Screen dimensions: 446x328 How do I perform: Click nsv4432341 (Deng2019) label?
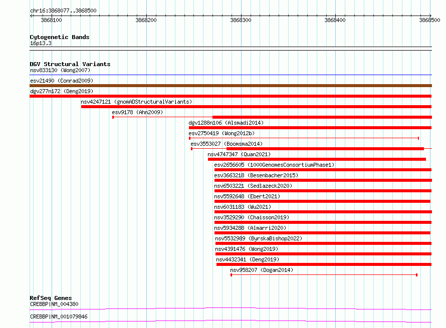click(248, 259)
